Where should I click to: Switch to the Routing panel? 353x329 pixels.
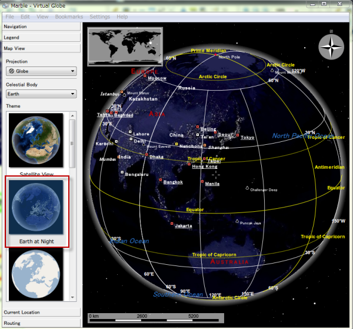tap(41, 323)
